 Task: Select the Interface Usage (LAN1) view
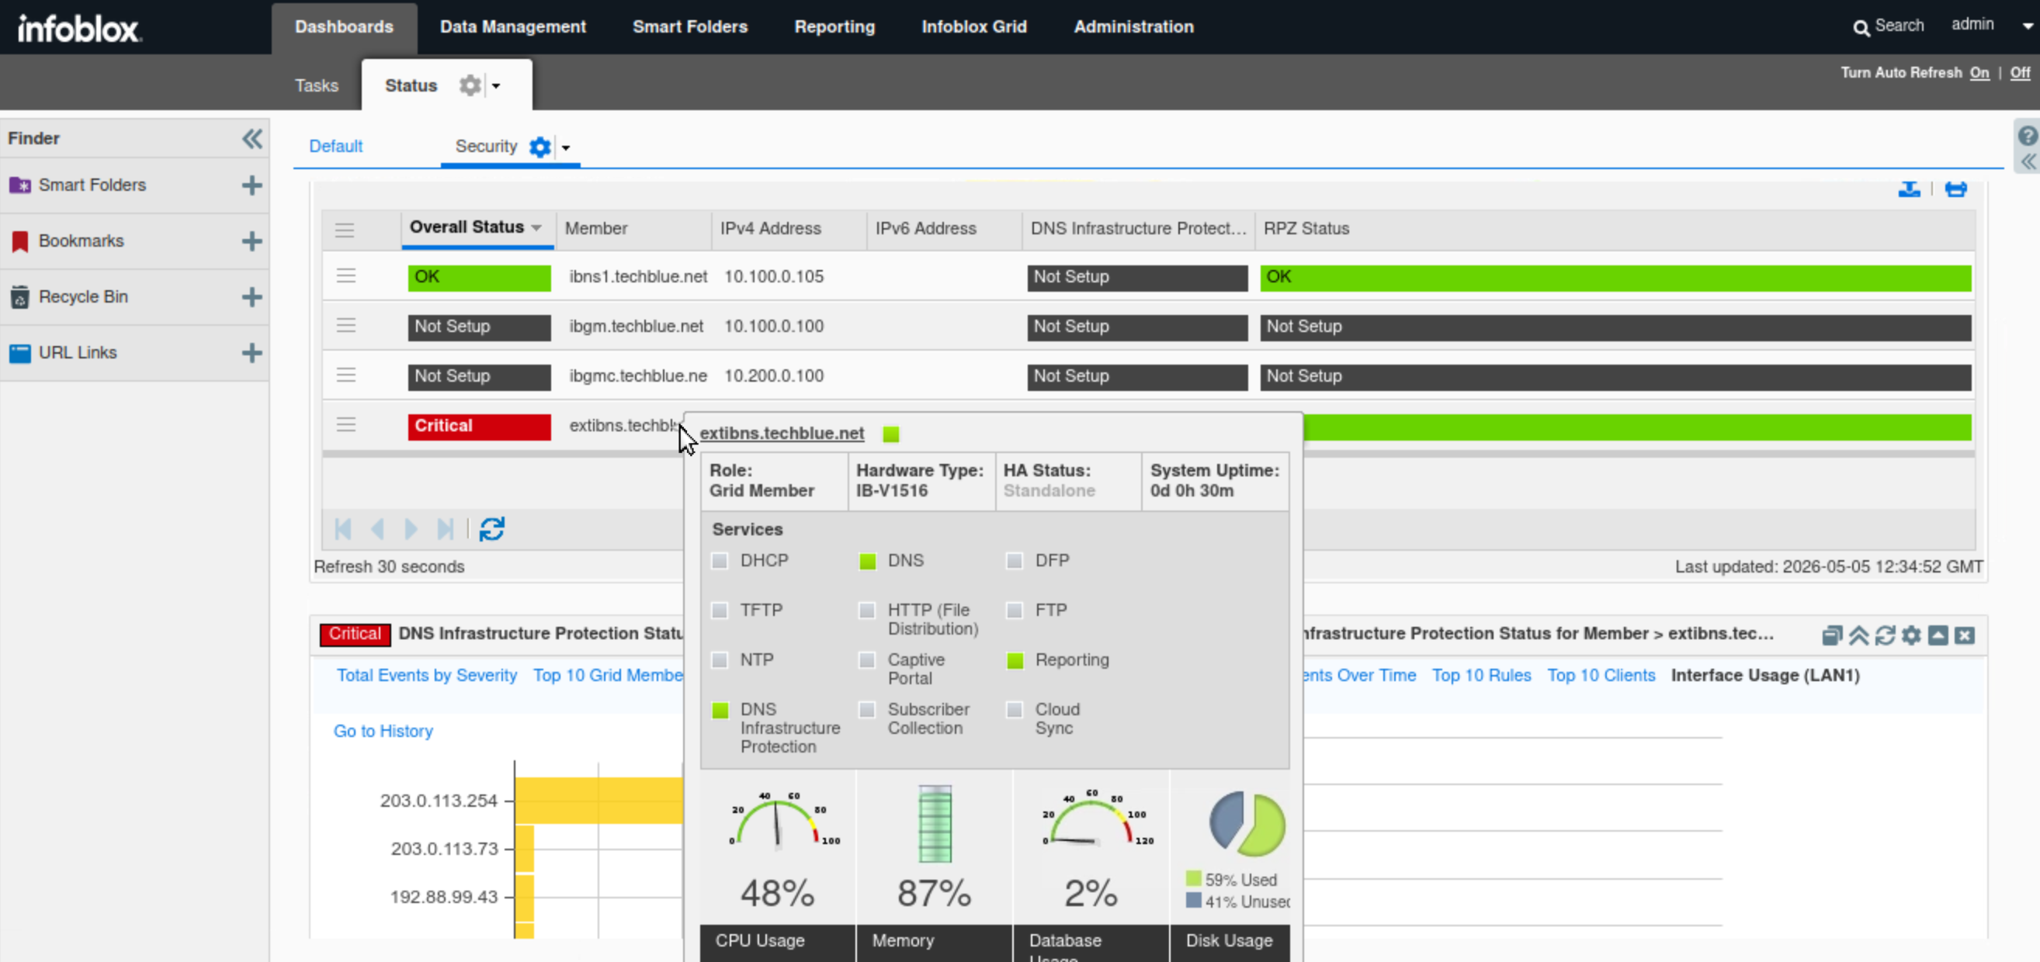1765,676
